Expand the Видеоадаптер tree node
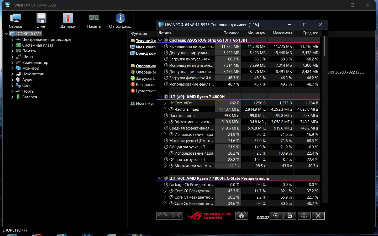The height and width of the screenshot is (236, 378). point(12,63)
